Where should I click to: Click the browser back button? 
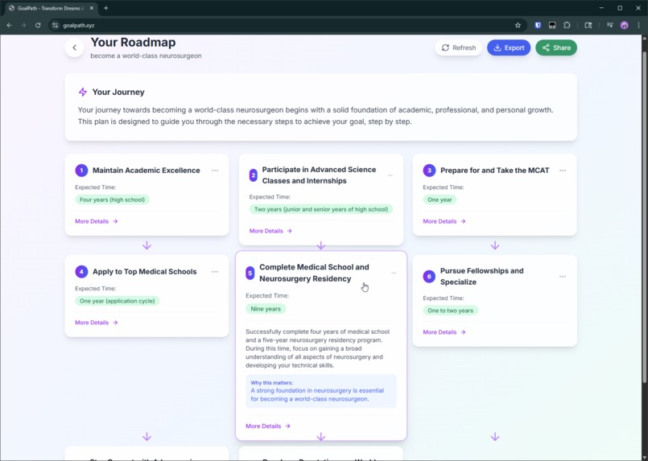(x=9, y=25)
